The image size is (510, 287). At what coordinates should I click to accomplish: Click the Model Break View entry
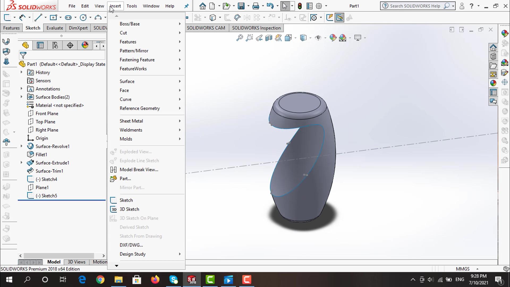point(139,170)
